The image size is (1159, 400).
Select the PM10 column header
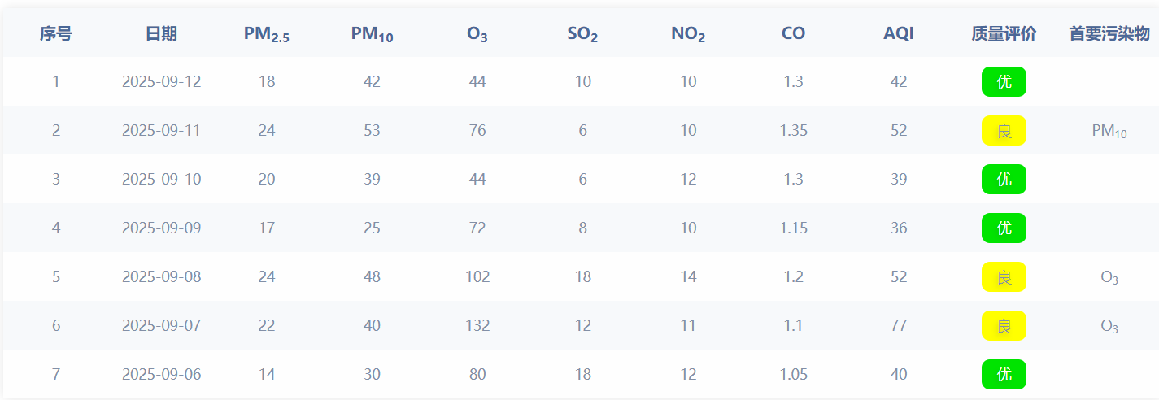(372, 34)
